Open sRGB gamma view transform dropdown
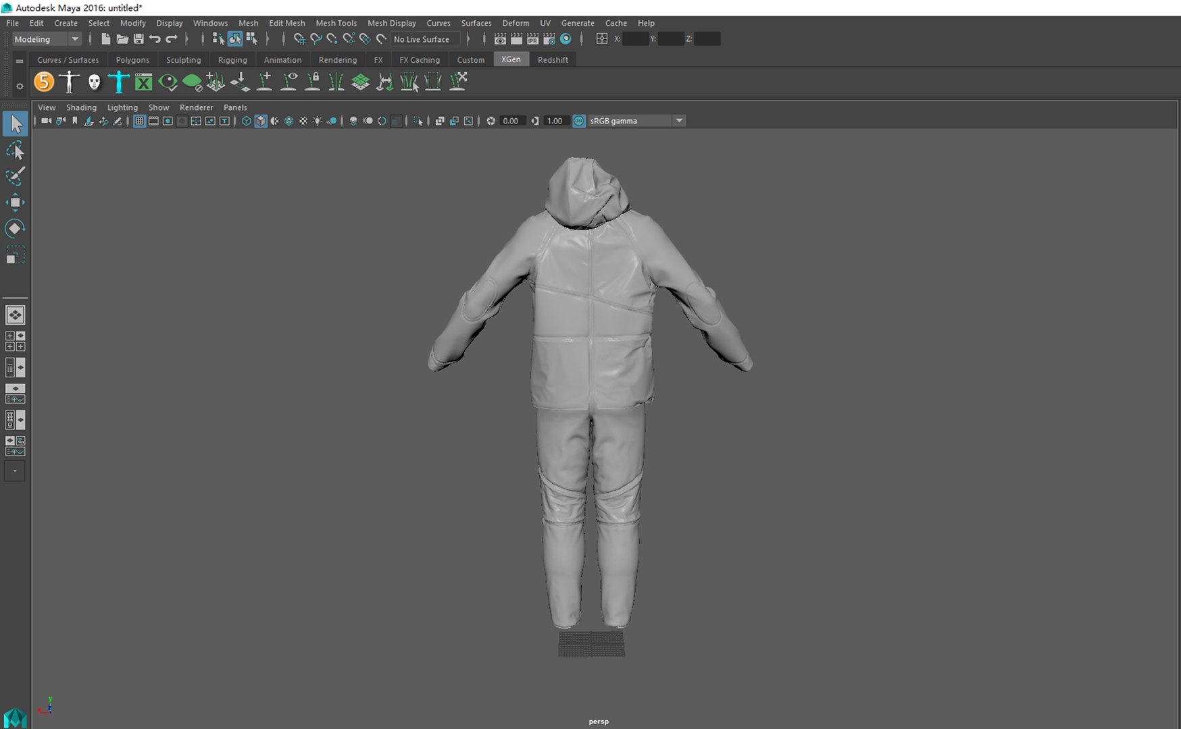This screenshot has width=1181, height=729. click(636, 121)
